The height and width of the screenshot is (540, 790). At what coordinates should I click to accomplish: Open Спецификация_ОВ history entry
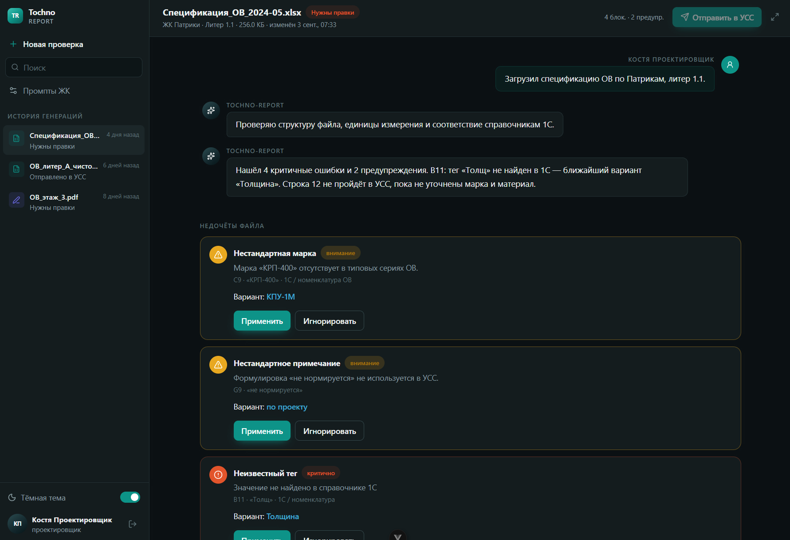[x=74, y=140]
